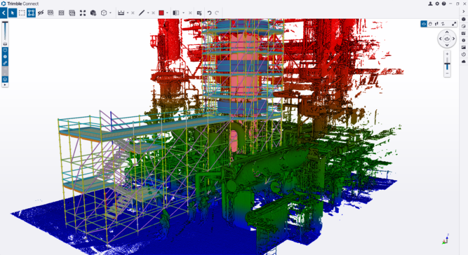Open the user profile icon

431,4
